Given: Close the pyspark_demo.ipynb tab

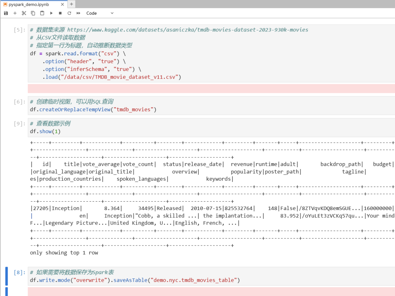Looking at the screenshot, I should pyautogui.click(x=63, y=4).
